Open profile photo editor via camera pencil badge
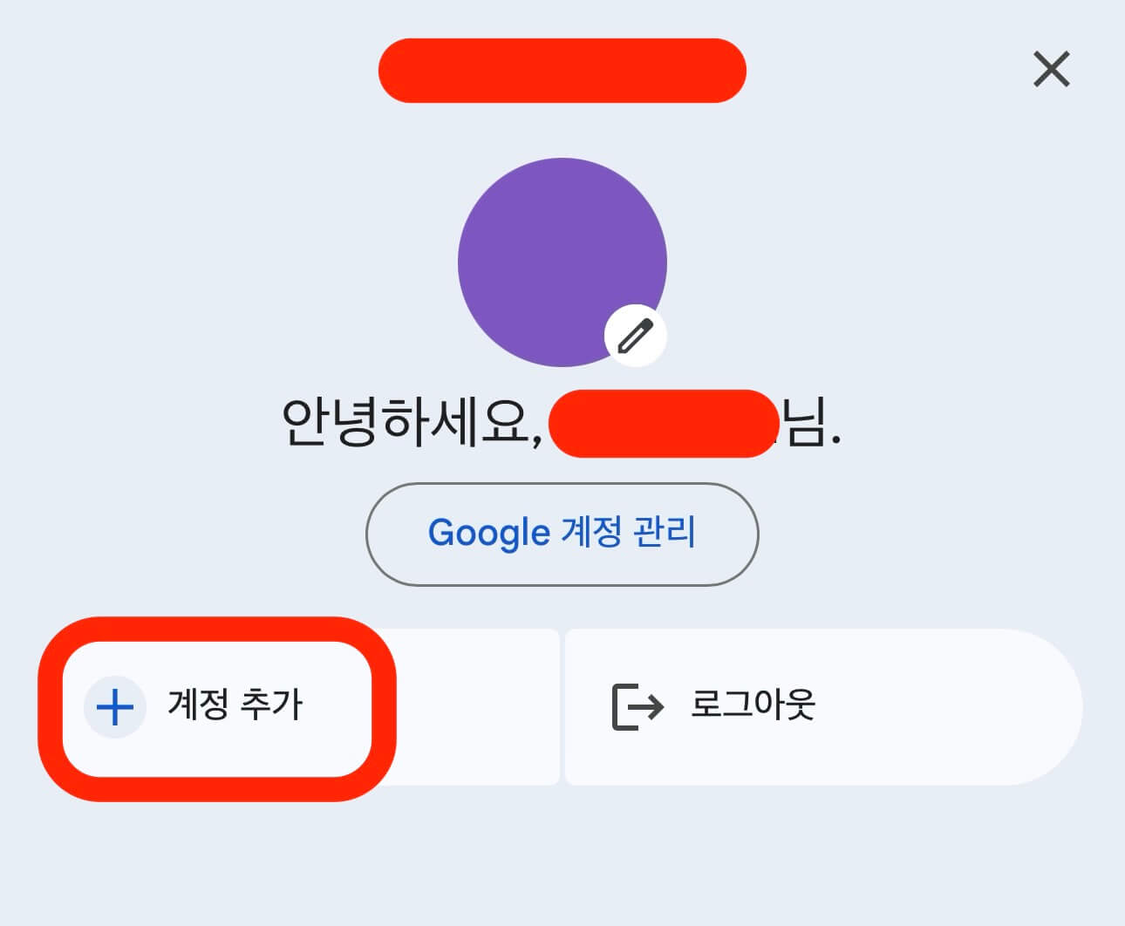Viewport: 1125px width, 926px height. (634, 337)
